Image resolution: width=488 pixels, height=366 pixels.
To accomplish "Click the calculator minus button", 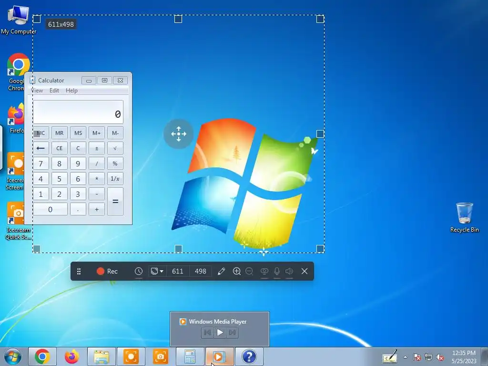I will 96,194.
